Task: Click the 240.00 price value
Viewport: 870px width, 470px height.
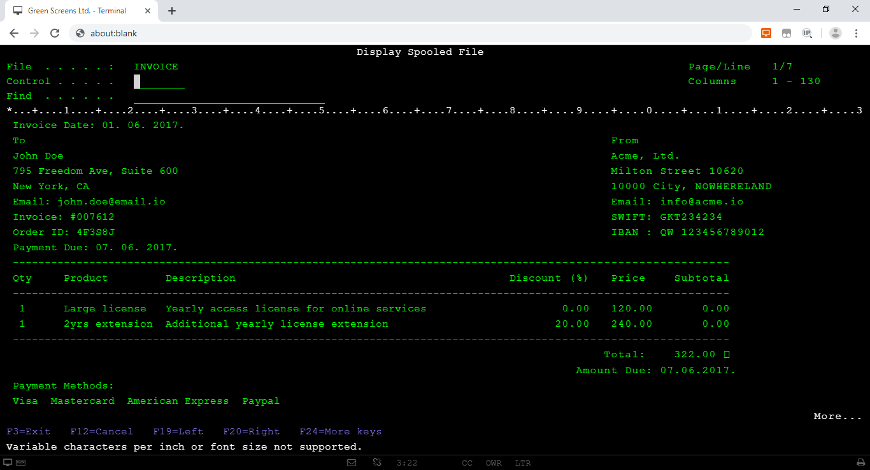Action: tap(632, 324)
